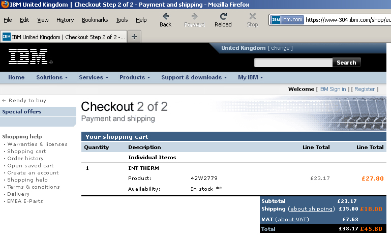Open the File menu
This screenshot has width=391, height=238.
click(8, 20)
